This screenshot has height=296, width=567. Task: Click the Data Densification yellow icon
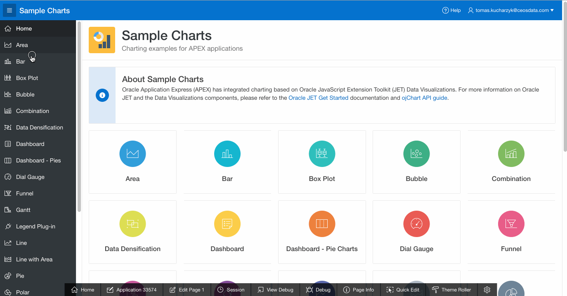coord(132,224)
